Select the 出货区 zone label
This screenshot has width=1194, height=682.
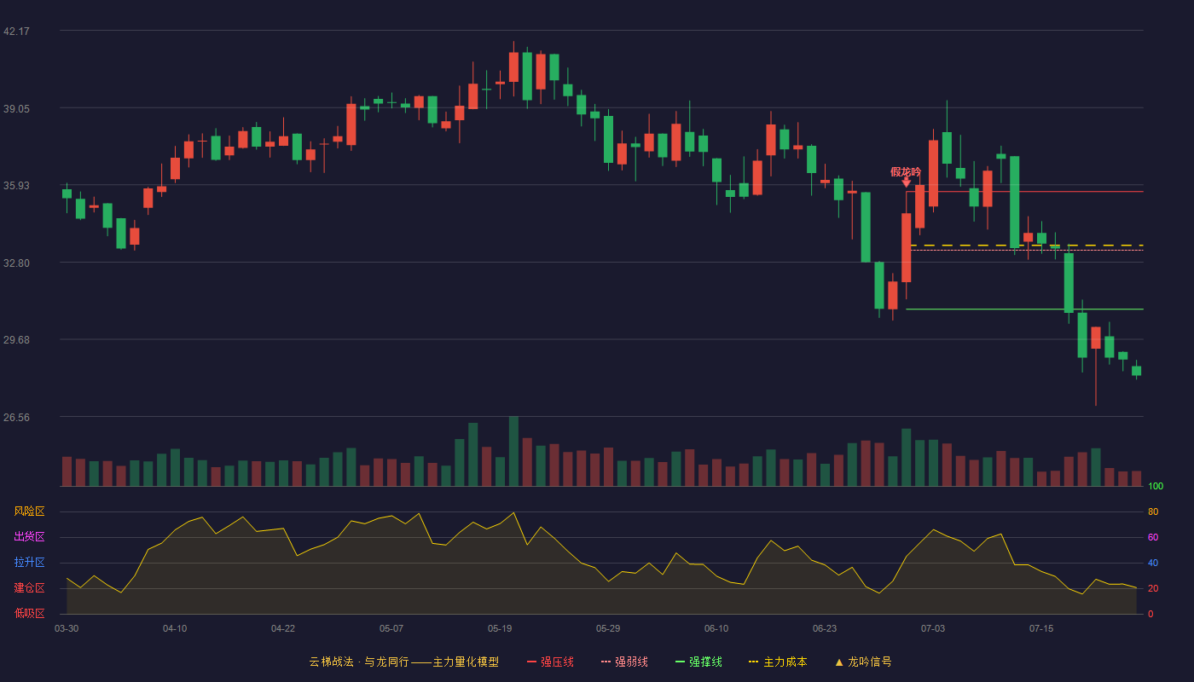click(29, 537)
